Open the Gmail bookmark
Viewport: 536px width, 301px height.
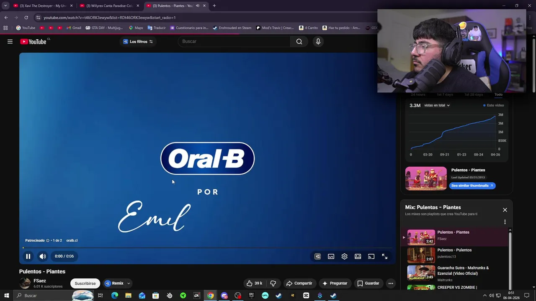point(74,28)
